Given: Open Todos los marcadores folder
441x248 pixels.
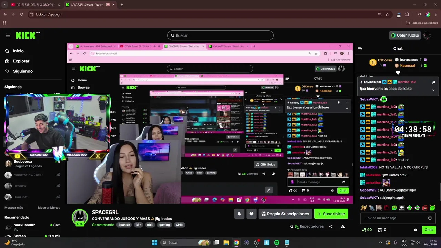Looking at the screenshot, I should (422, 23).
